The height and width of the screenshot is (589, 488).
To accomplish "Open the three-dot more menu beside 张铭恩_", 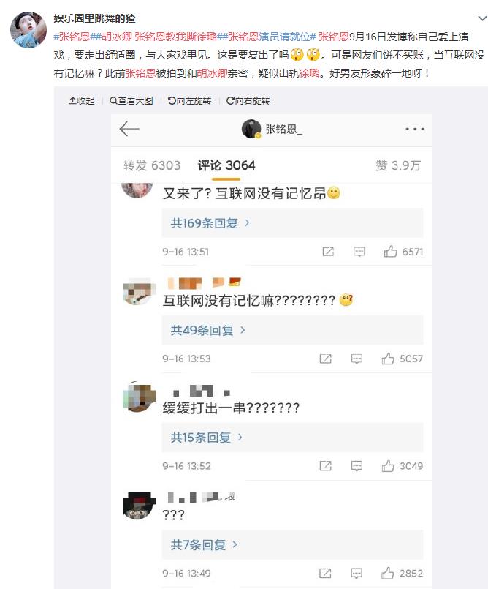I will (415, 129).
